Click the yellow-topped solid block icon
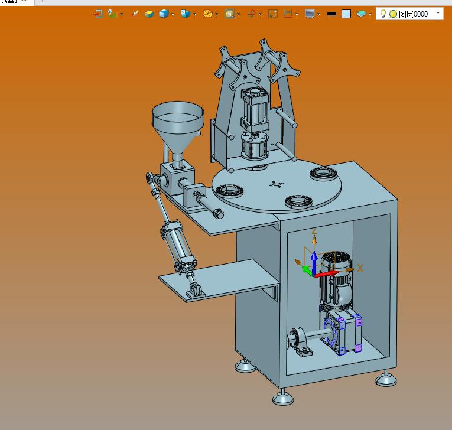The height and width of the screenshot is (430, 452). (x=149, y=14)
